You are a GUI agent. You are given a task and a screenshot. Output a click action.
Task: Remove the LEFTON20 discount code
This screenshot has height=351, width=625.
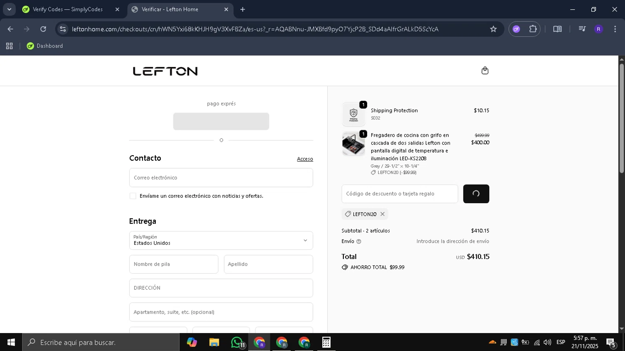point(382,214)
